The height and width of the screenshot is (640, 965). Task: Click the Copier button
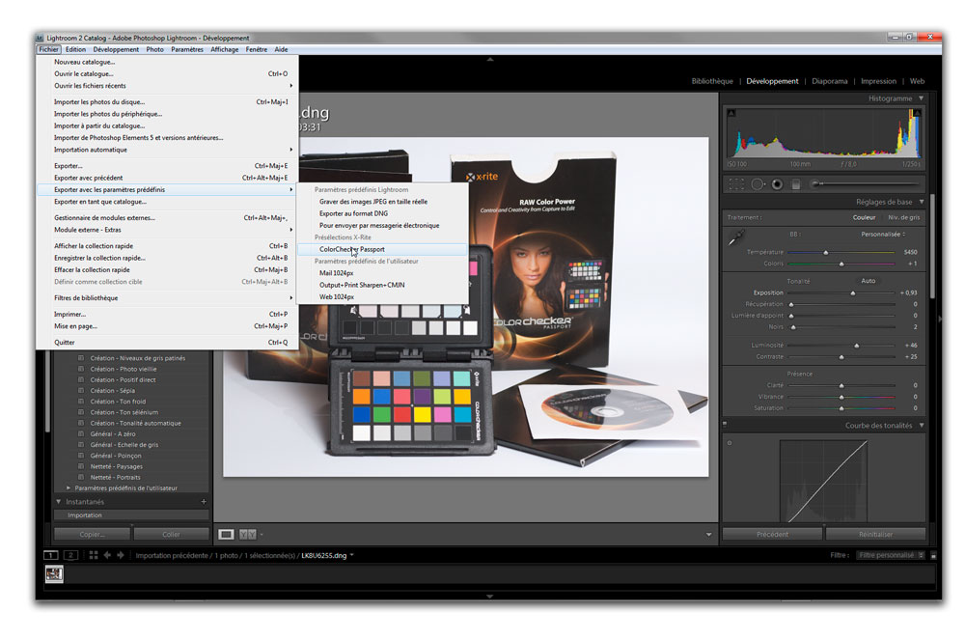point(93,534)
